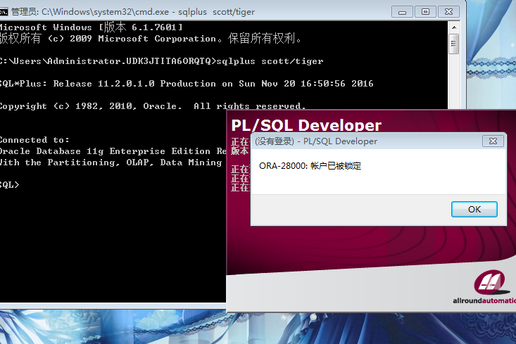
Task: Click the cmd window scrollbar thumb
Action: (454, 44)
